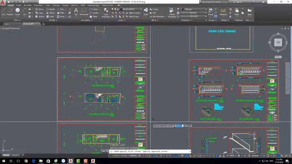Open the Annotate ribbon tab
Viewport: 292px width, 164px height.
tap(27, 5)
